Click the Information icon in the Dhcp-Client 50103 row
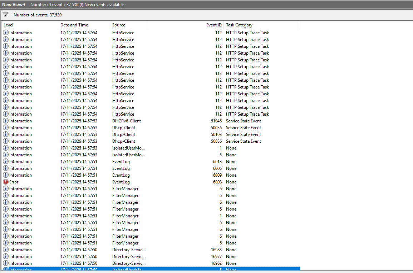Image resolution: width=413 pixels, height=273 pixels. (x=5, y=134)
